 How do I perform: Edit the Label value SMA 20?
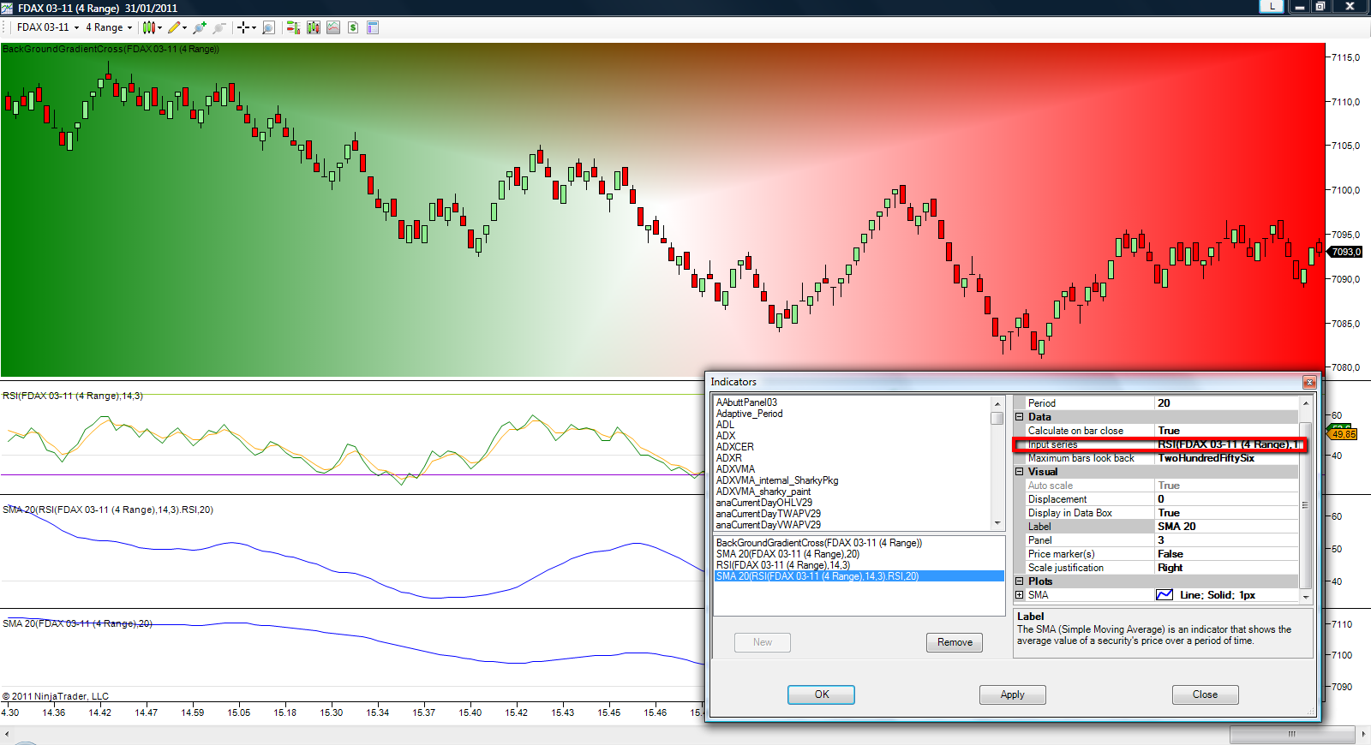(1226, 527)
